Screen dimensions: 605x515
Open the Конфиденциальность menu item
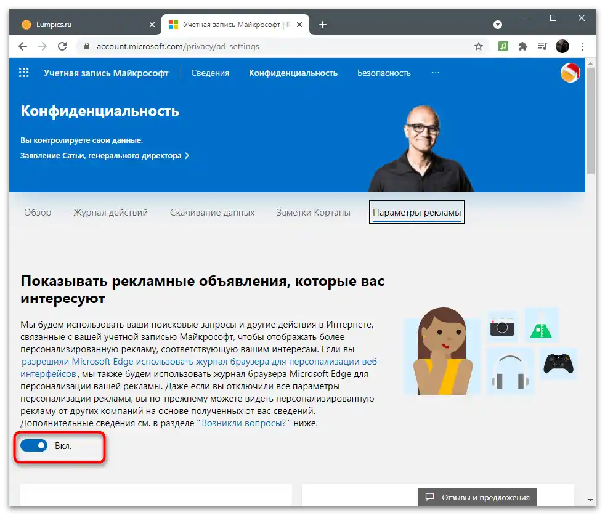(293, 73)
